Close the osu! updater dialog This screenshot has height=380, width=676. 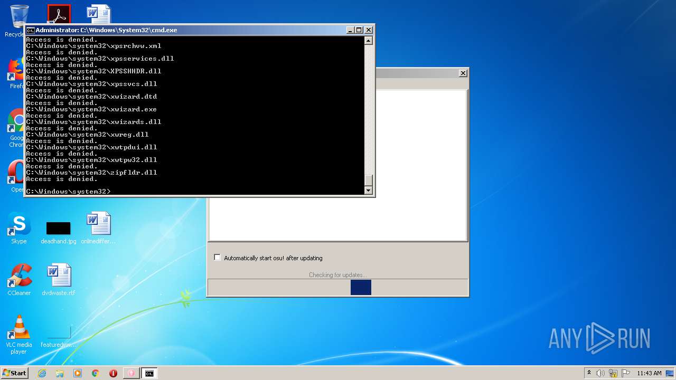pyautogui.click(x=463, y=73)
